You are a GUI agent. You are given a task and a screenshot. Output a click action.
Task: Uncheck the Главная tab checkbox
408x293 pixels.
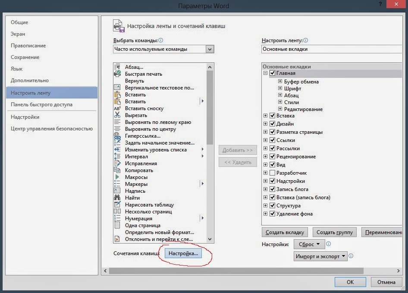273,73
